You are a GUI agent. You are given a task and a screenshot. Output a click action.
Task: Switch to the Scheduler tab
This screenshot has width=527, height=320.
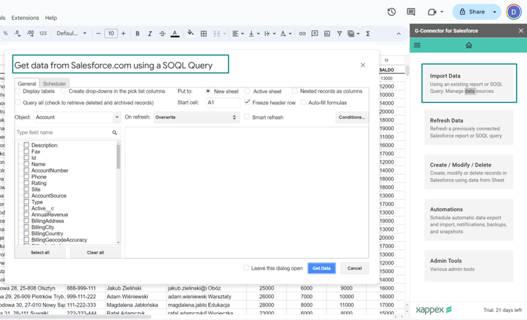pyautogui.click(x=55, y=84)
